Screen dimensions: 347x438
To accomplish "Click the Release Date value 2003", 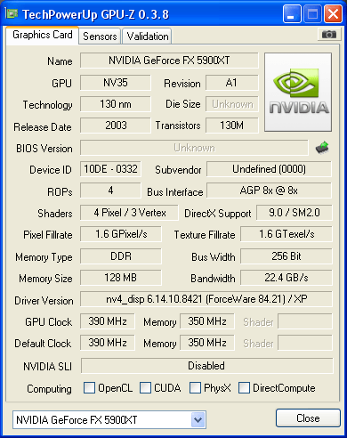I will coord(116,126).
